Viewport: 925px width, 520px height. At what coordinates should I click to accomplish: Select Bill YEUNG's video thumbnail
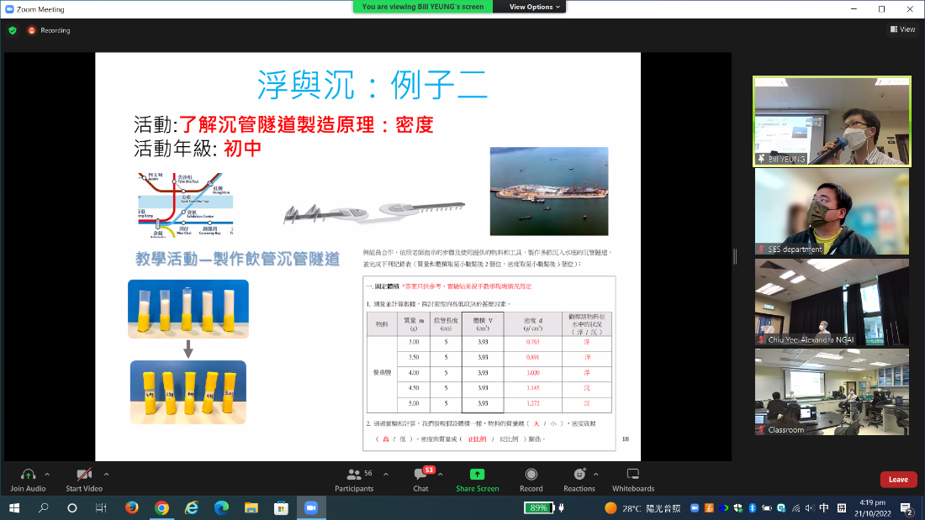(832, 121)
